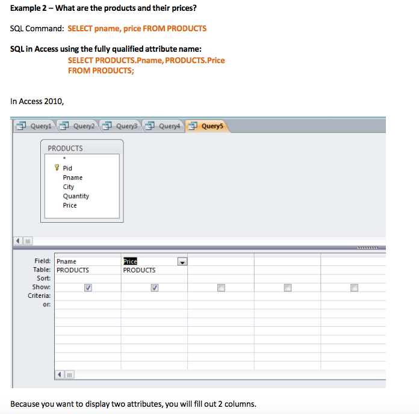
Task: Click the Query3 tab icon
Action: click(x=107, y=126)
